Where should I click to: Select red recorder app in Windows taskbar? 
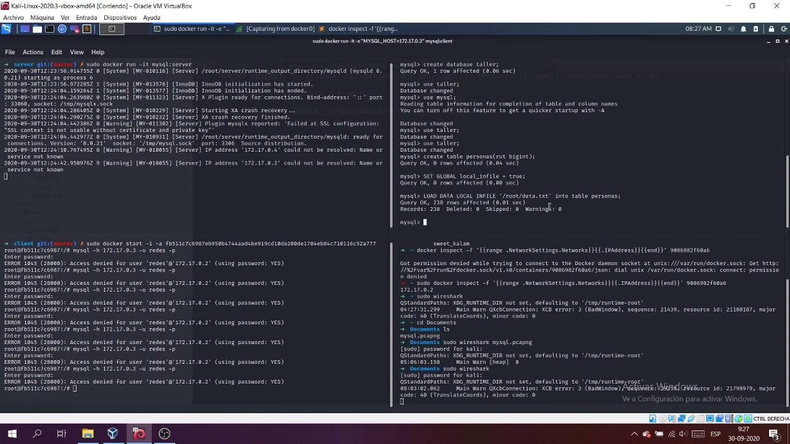139,434
